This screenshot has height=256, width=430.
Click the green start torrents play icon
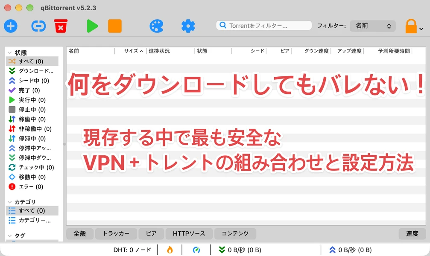tap(92, 26)
